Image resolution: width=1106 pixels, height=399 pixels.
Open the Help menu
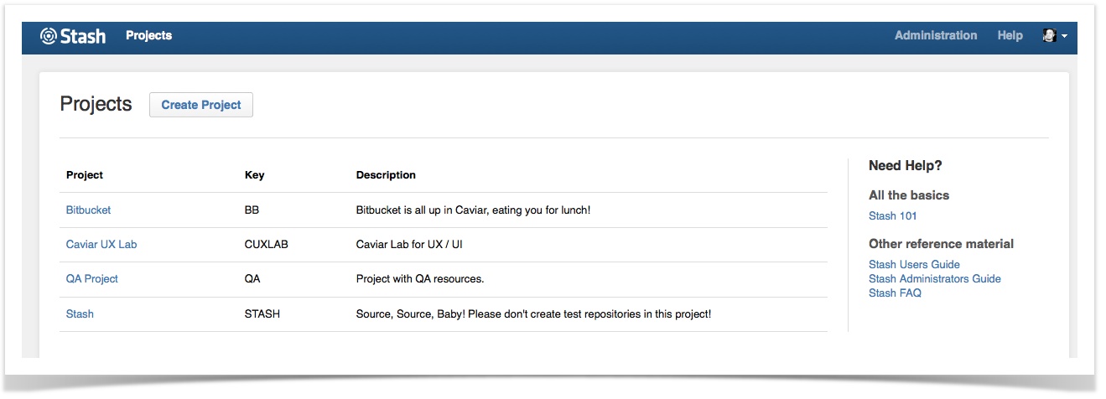pyautogui.click(x=1010, y=36)
